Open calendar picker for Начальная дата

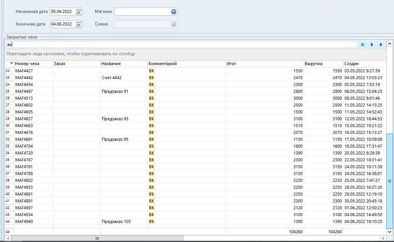[78, 12]
